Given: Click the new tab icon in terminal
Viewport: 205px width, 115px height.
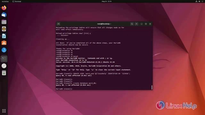Looking at the screenshot, I should click(x=58, y=24).
